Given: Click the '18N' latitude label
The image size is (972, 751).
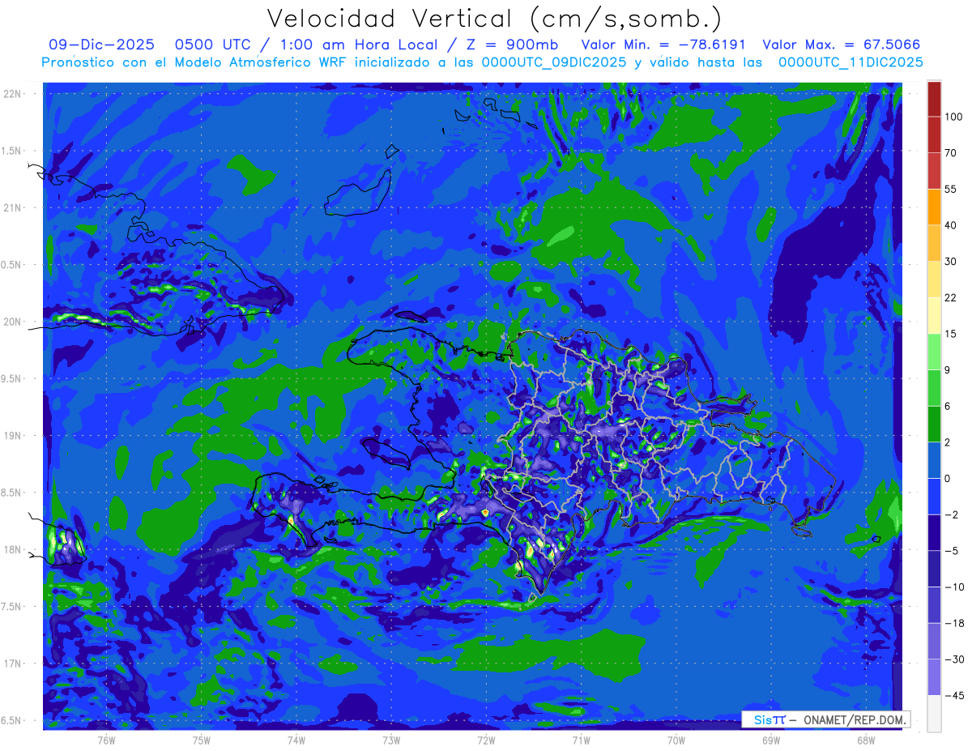Looking at the screenshot, I should (13, 549).
